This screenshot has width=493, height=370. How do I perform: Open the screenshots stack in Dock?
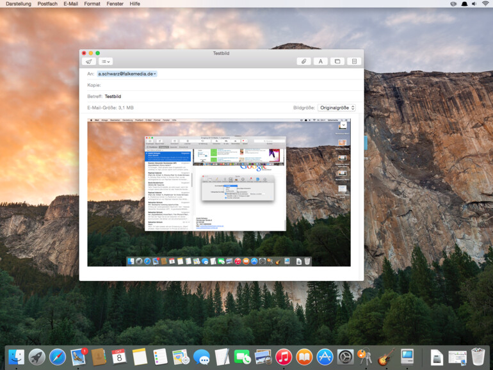(x=458, y=358)
